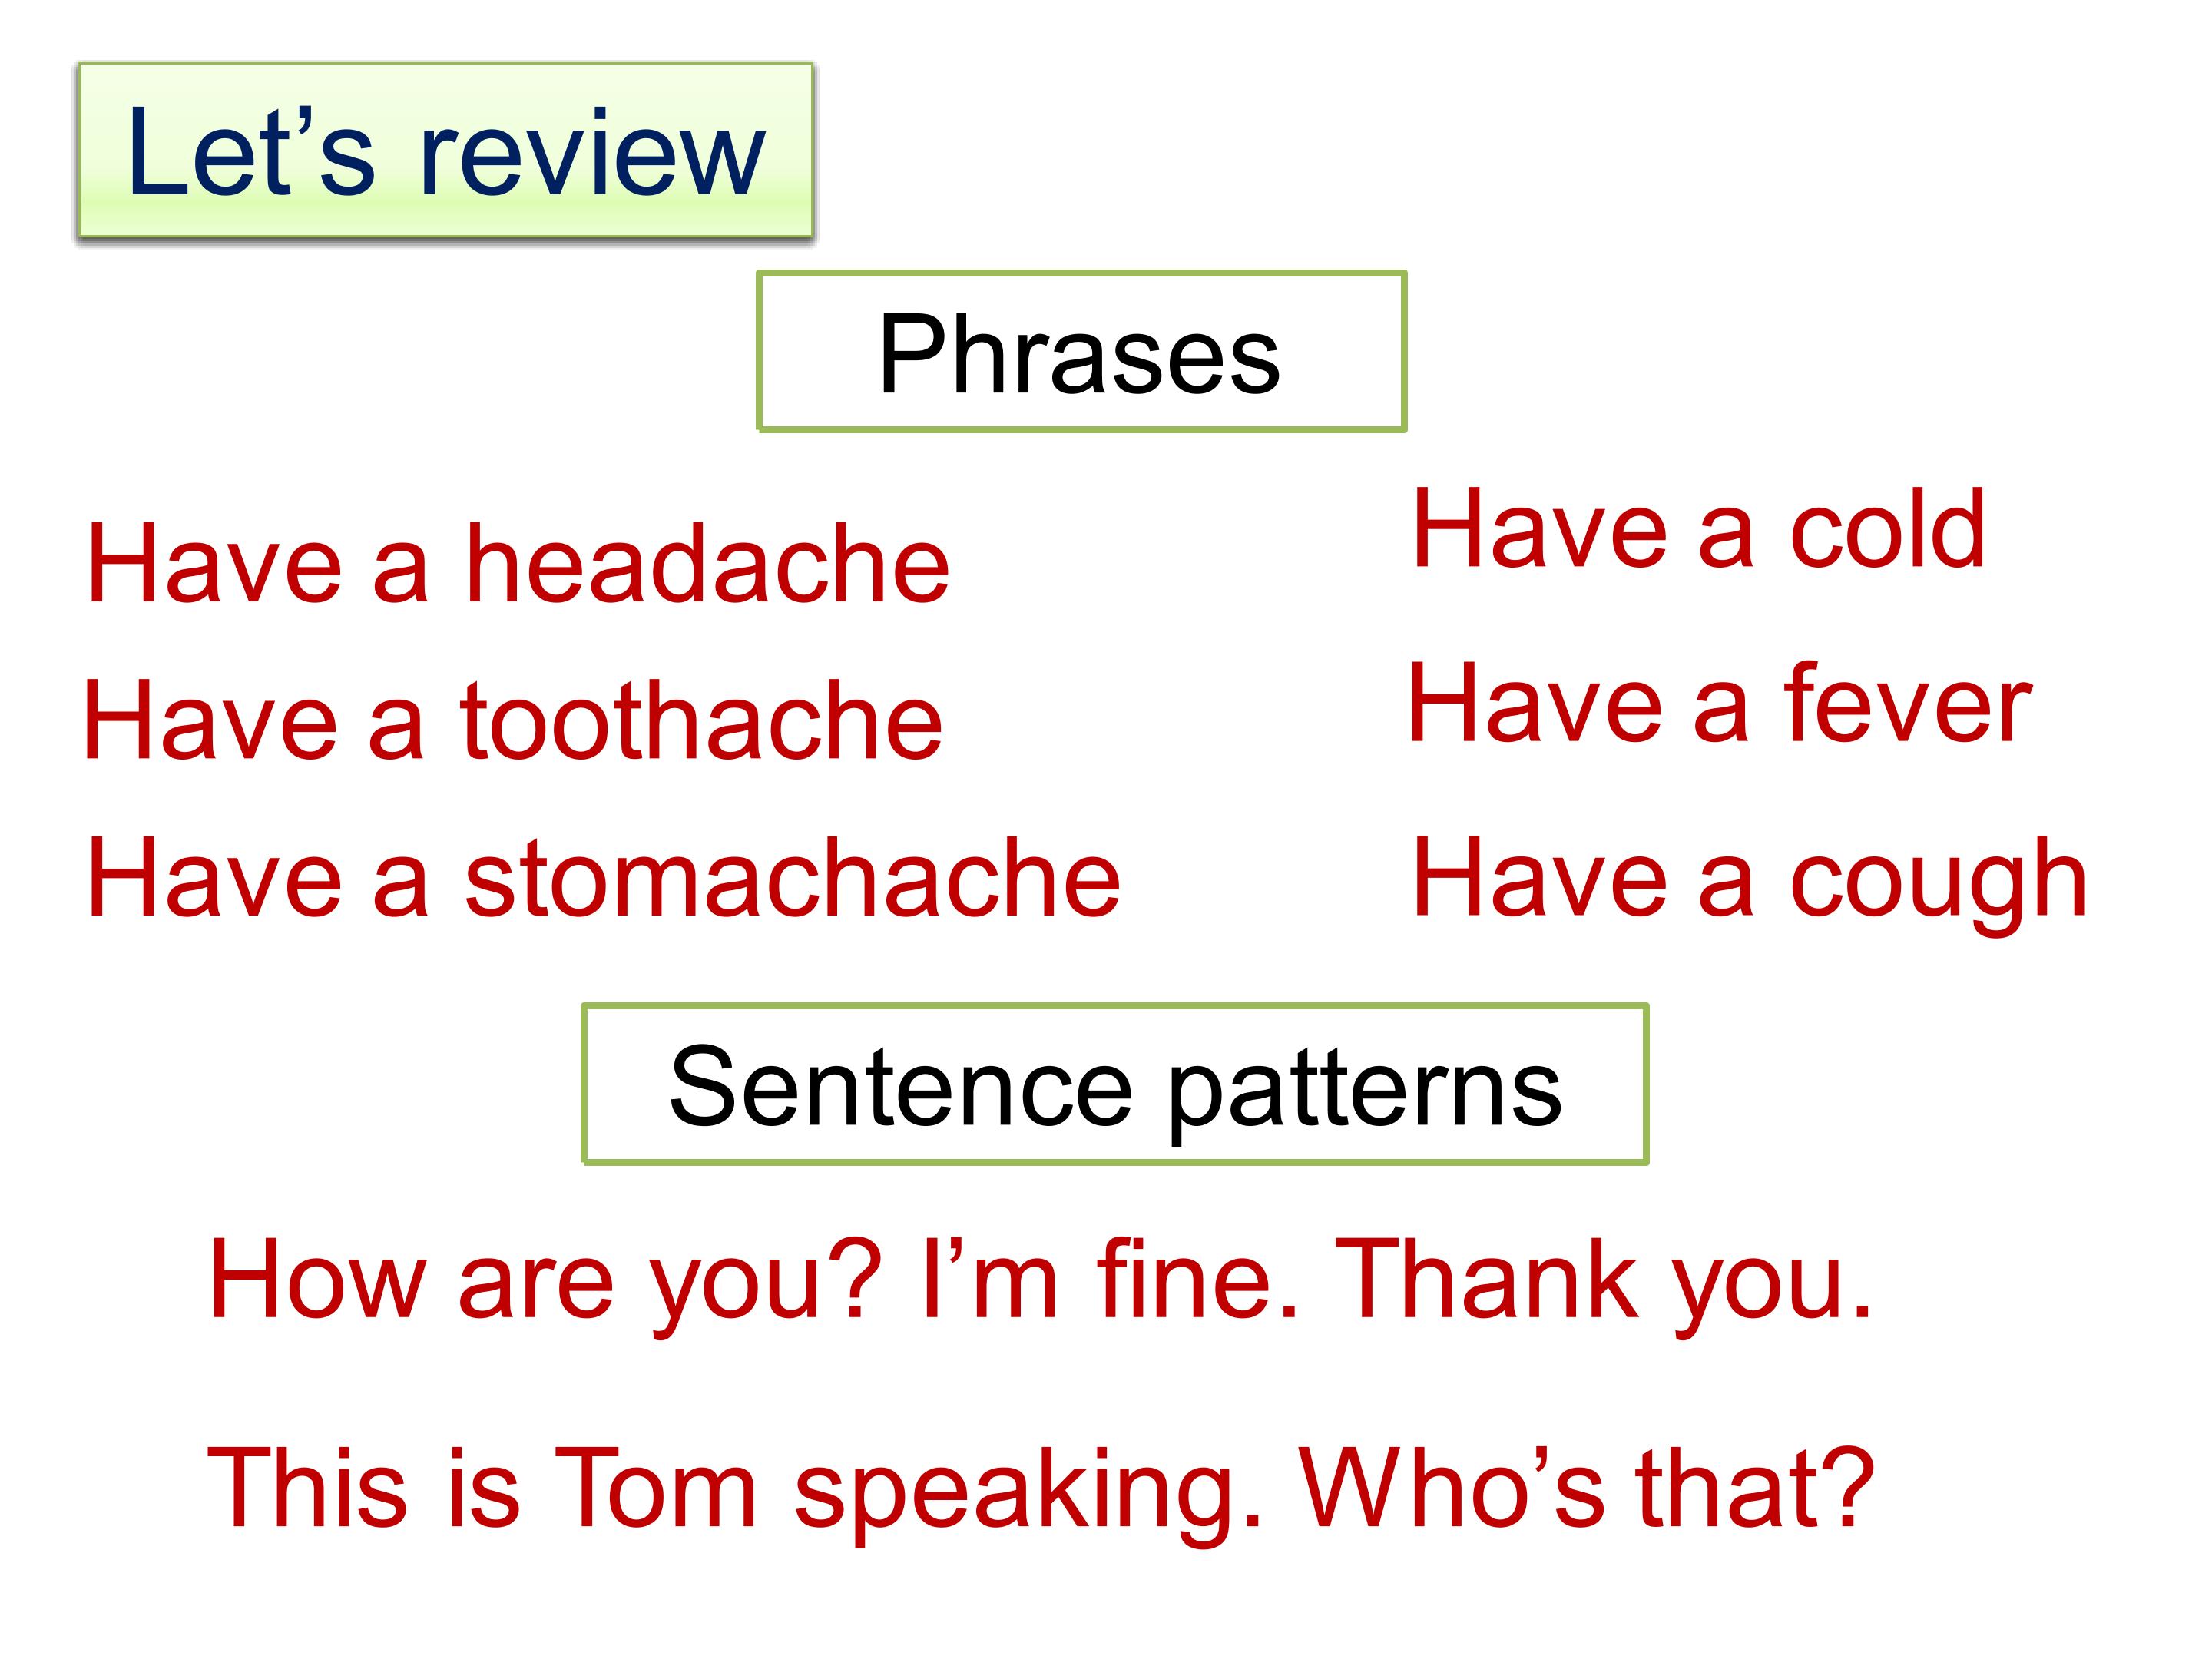Click the phrase "Have a headache"
Viewport: 2212px width, 1659px height.
[x=518, y=564]
